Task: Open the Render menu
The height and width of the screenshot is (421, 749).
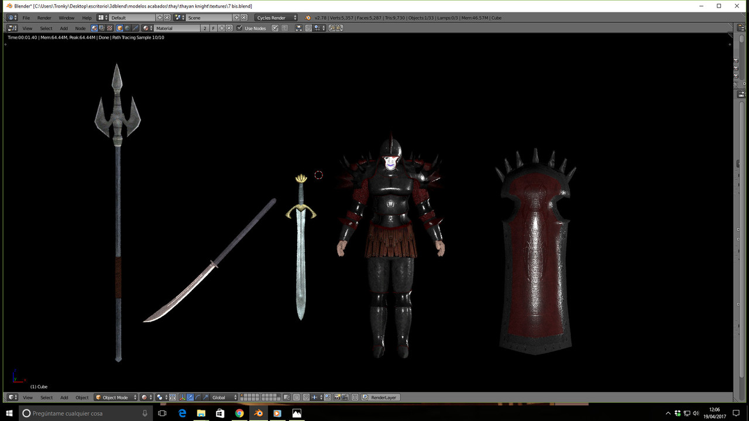Action: 44,18
